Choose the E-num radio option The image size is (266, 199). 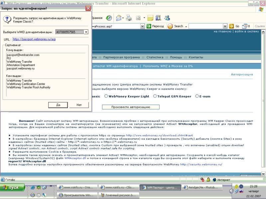(x=197, y=96)
